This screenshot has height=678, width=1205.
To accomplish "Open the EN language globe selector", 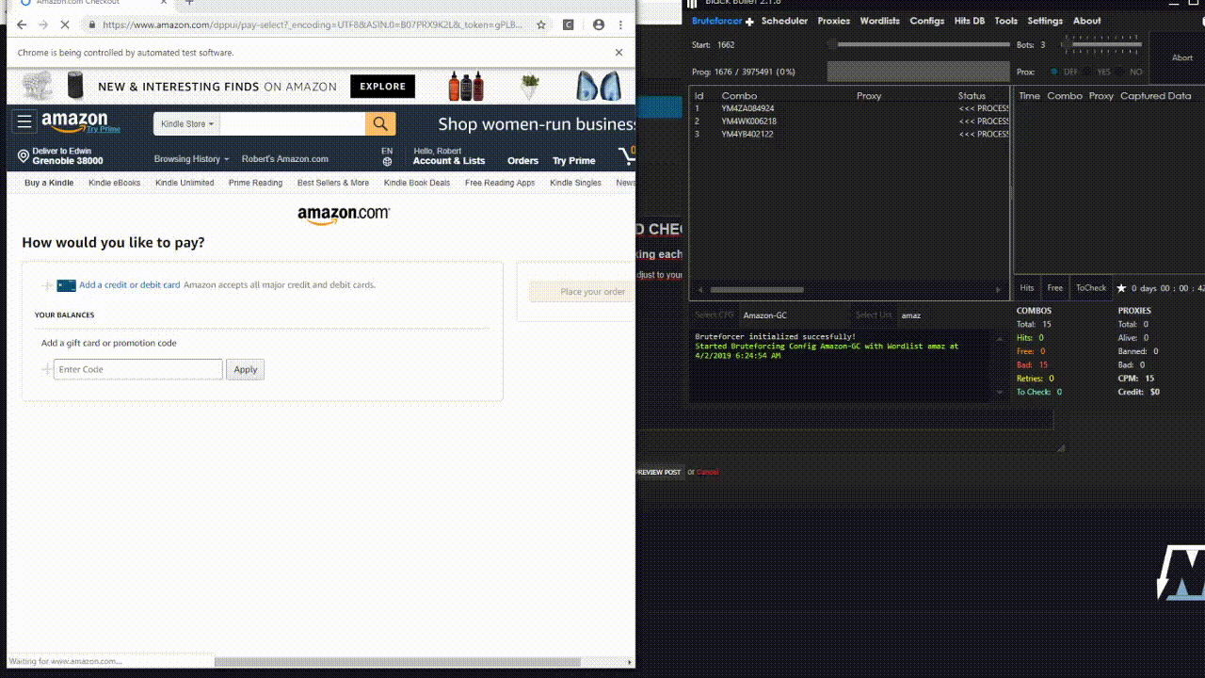I will point(387,156).
